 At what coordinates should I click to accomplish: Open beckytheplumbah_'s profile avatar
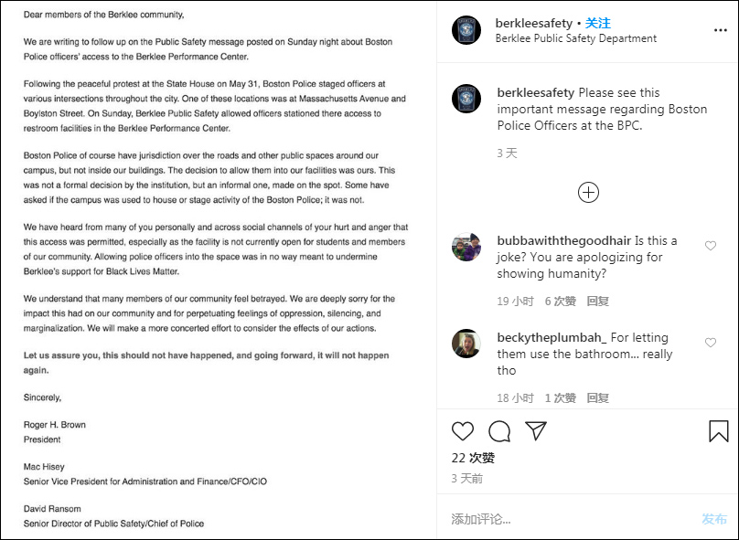pos(466,344)
